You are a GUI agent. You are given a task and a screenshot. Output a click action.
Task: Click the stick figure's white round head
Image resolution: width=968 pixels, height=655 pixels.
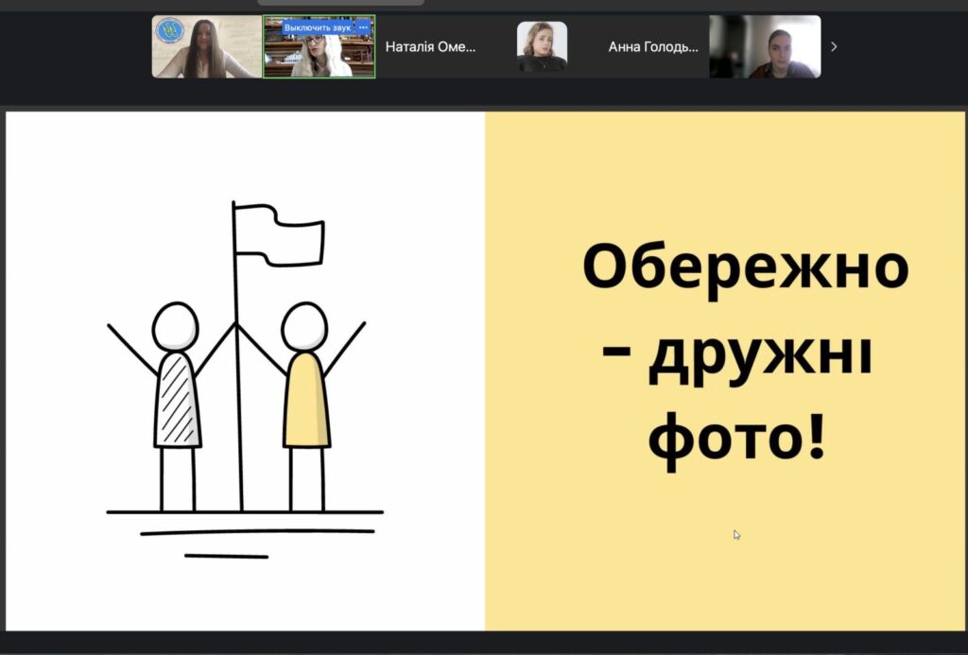[x=176, y=326]
